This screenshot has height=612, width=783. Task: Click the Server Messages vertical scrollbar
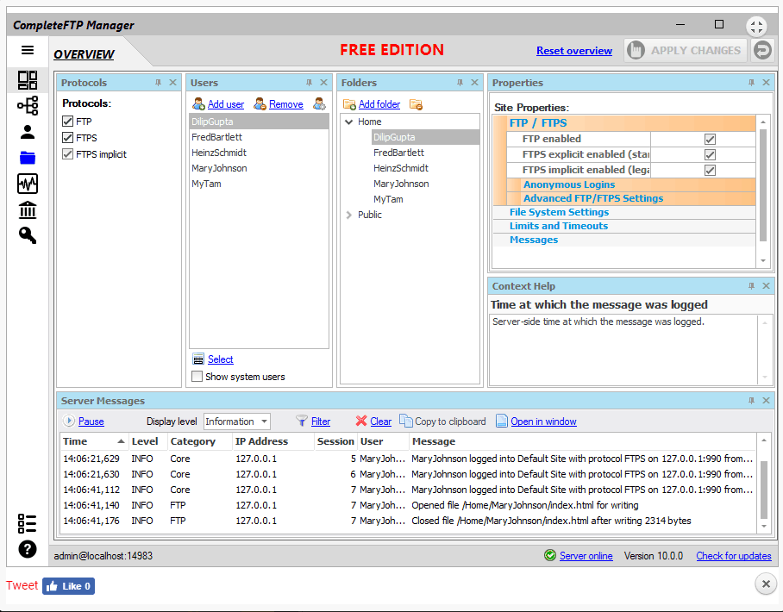pos(762,487)
